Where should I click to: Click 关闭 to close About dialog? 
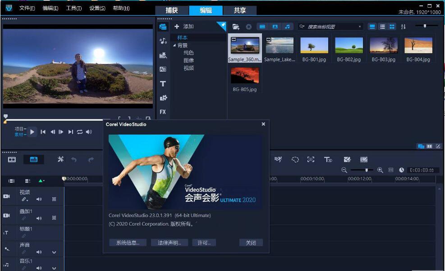(x=251, y=243)
